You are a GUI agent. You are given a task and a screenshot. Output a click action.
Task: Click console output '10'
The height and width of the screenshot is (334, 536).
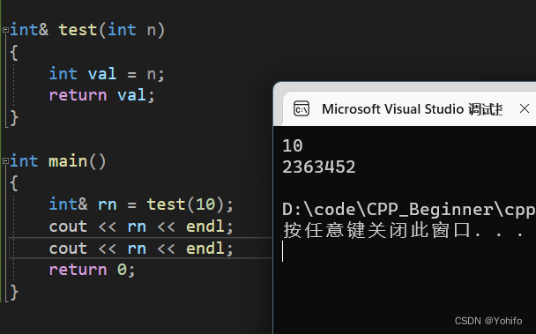[293, 146]
